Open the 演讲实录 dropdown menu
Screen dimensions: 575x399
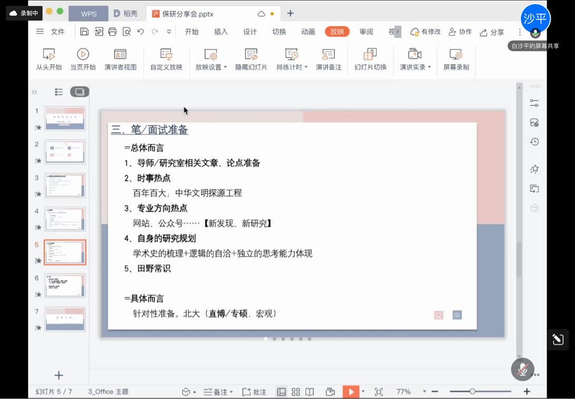[x=429, y=67]
